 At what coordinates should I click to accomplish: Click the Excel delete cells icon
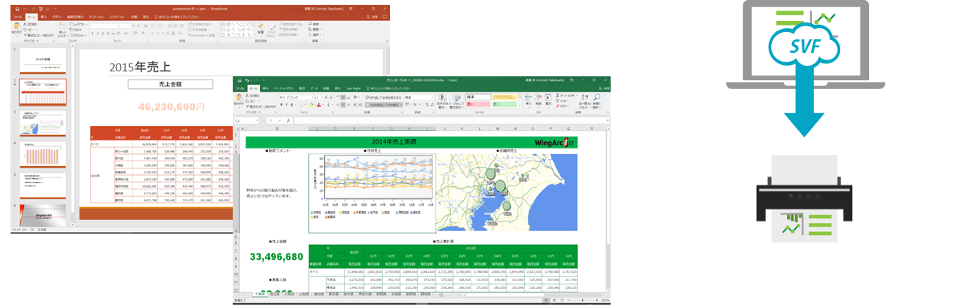[538, 97]
